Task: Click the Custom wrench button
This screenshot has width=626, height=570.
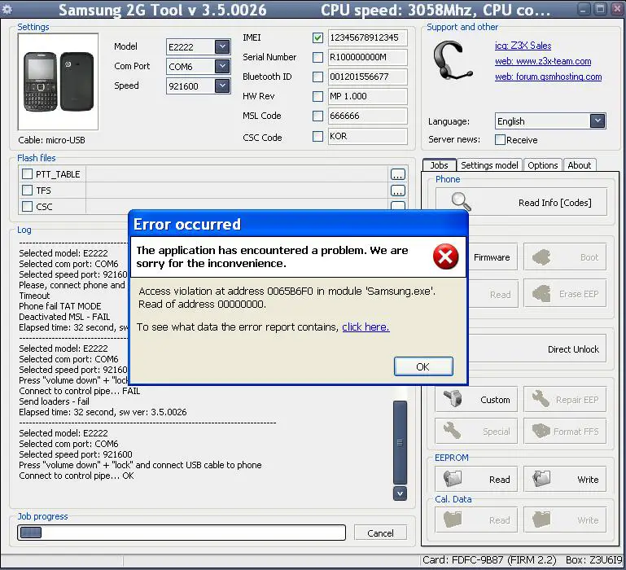Action: tap(478, 400)
